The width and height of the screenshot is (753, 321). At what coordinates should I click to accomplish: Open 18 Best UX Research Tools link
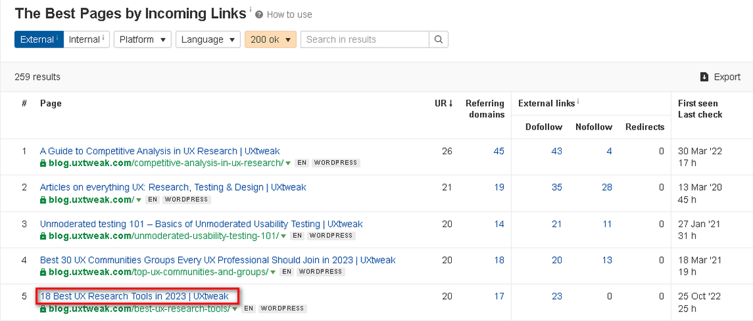tap(134, 296)
